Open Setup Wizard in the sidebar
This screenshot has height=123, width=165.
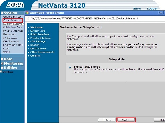click(x=11, y=20)
